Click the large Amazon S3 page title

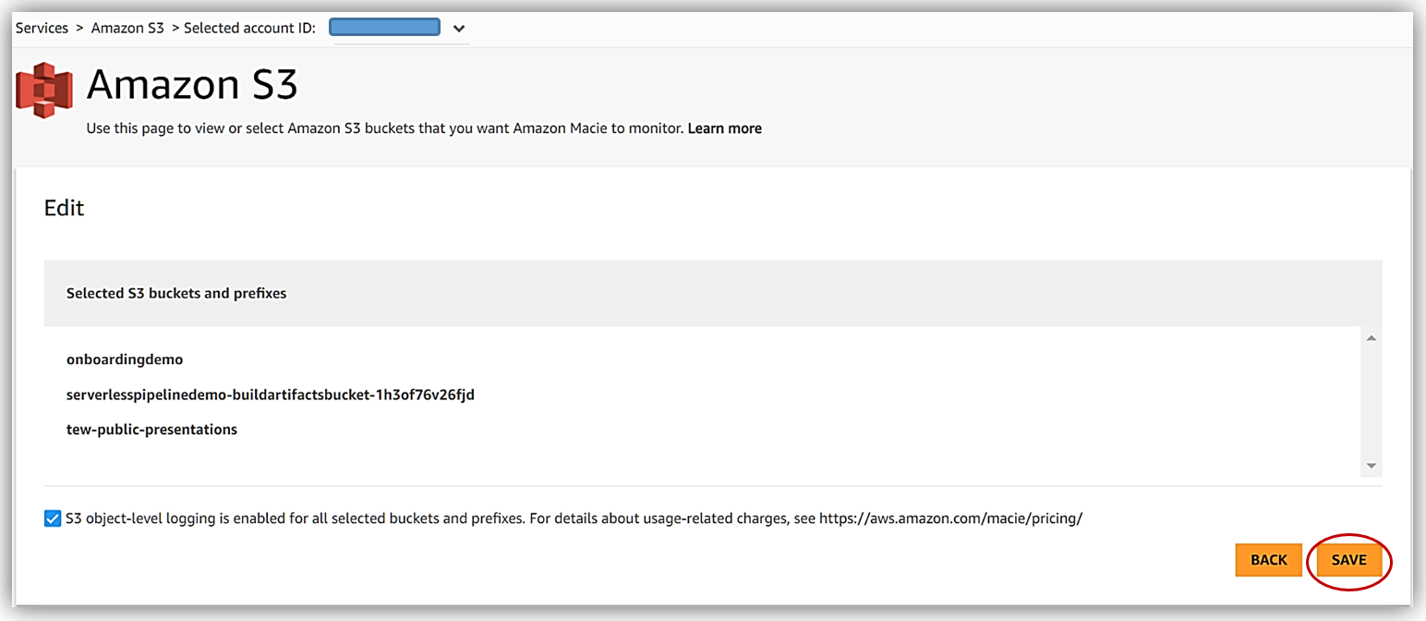(x=192, y=86)
